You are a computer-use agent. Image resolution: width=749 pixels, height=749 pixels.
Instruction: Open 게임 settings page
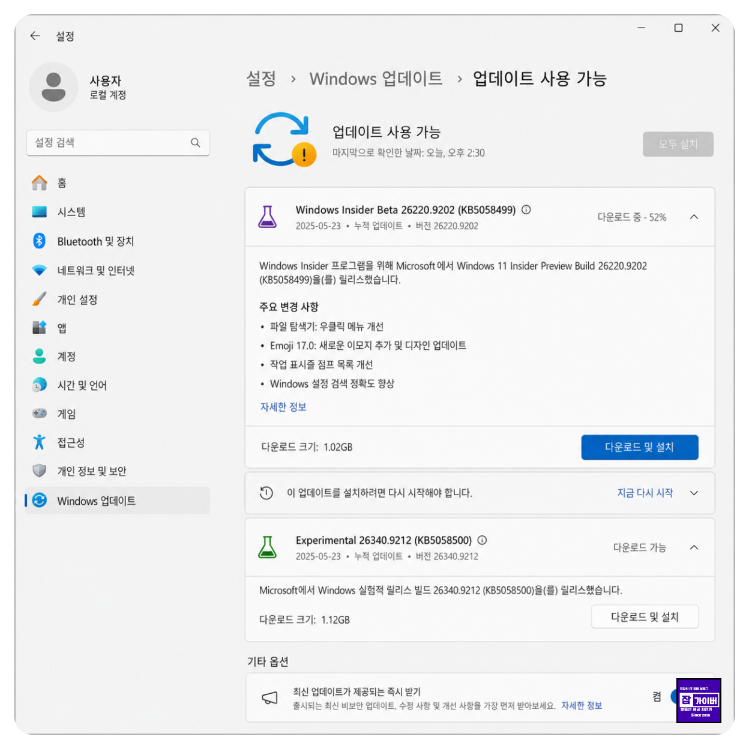[118, 414]
